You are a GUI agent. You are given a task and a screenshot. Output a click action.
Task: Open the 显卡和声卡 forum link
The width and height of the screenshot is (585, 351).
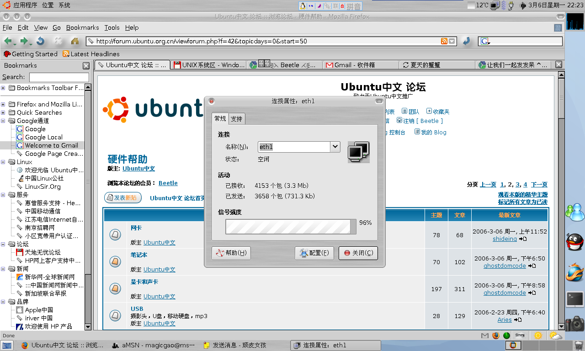point(144,282)
